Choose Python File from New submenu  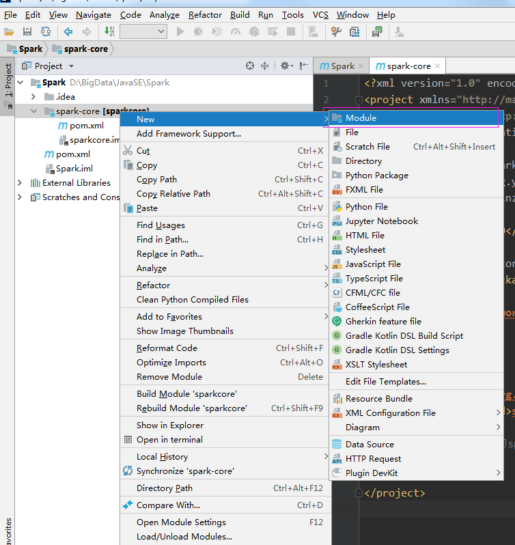[366, 207]
